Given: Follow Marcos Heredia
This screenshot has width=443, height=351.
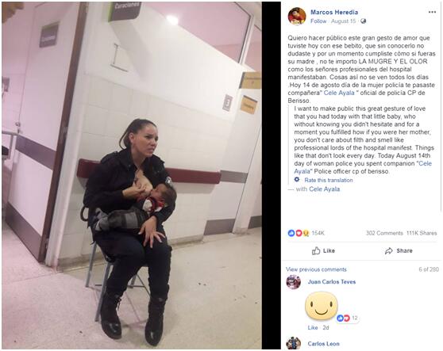Looking at the screenshot, I should coord(318,21).
